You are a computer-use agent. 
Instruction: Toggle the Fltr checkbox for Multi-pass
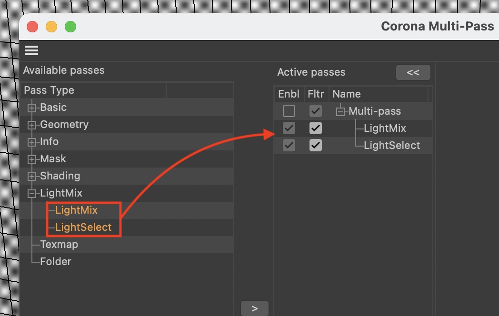pos(315,111)
